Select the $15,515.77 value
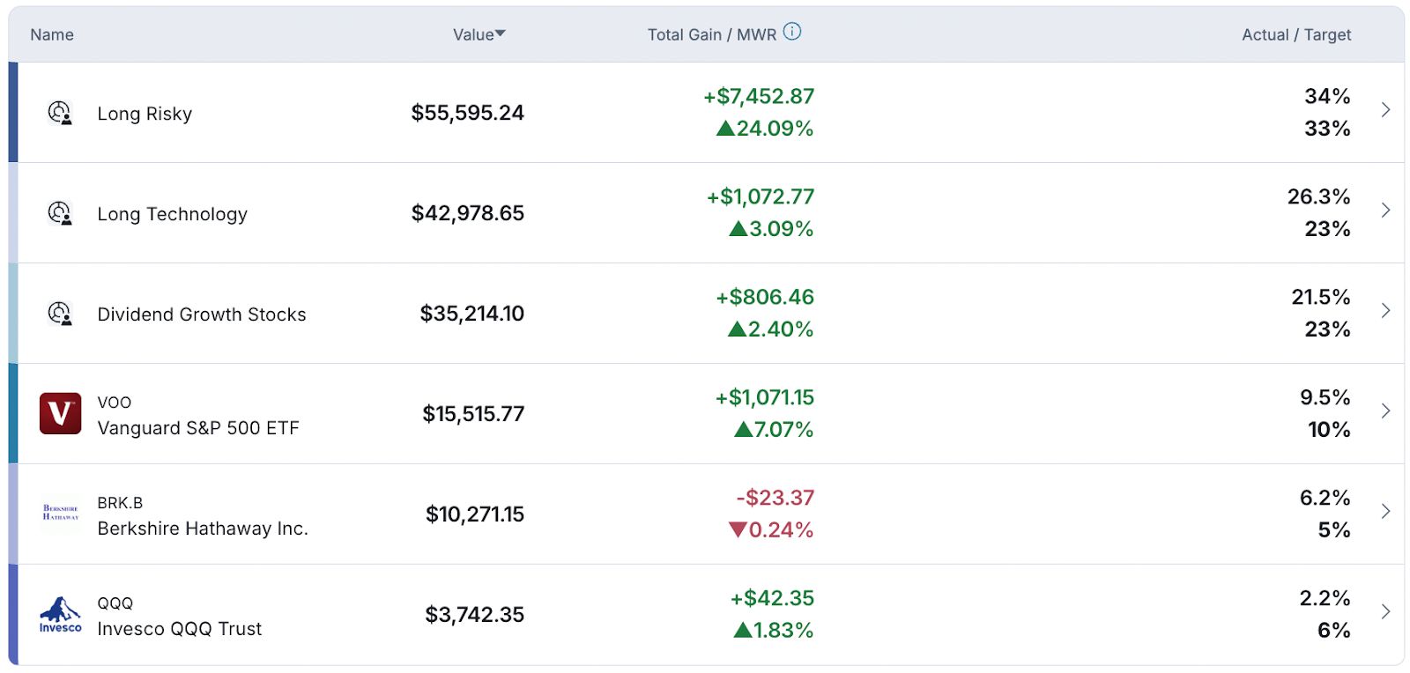1410x673 pixels. pyautogui.click(x=473, y=414)
